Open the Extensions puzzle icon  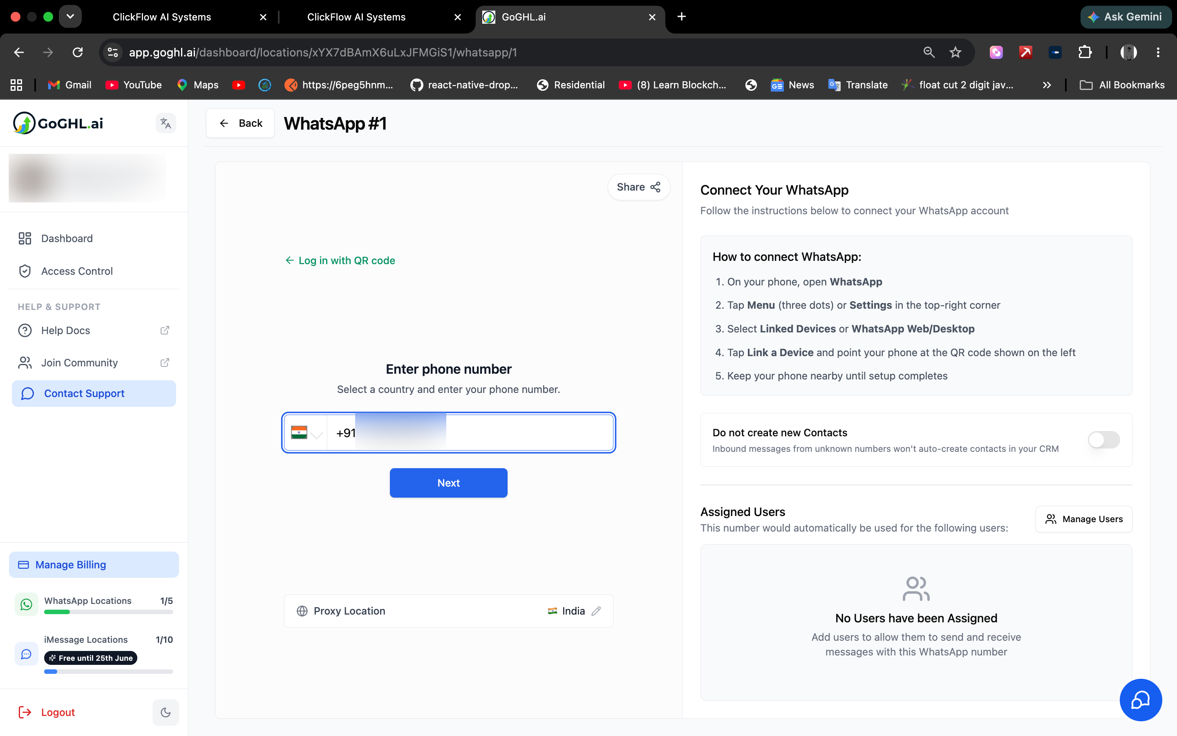coord(1085,52)
